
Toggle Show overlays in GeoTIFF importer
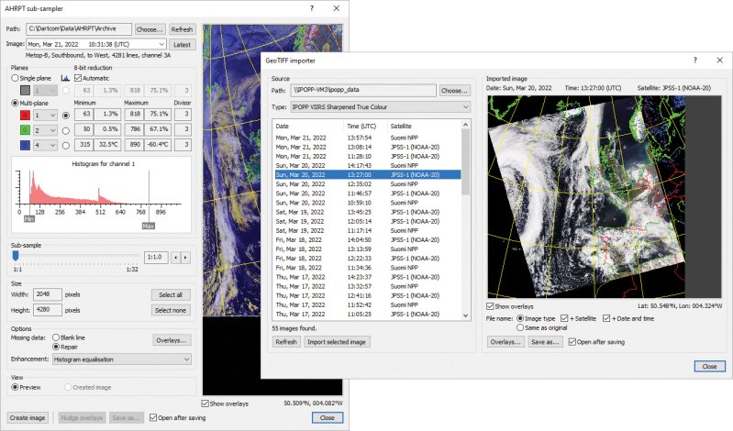490,306
